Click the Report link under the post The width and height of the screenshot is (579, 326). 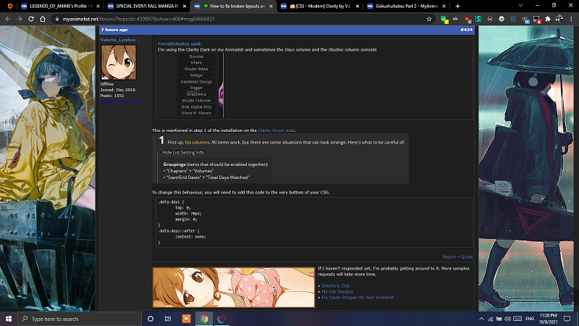click(449, 256)
